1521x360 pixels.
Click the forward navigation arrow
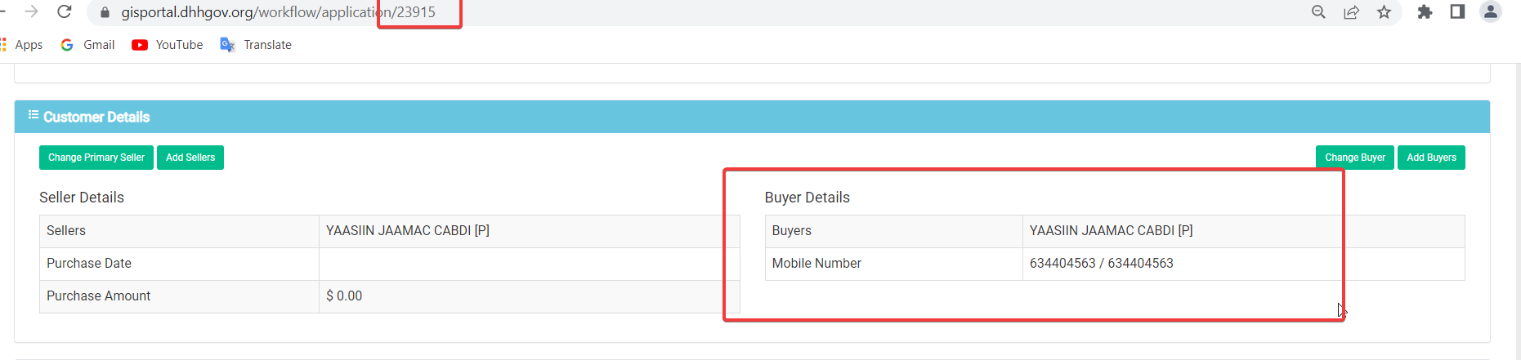[31, 11]
